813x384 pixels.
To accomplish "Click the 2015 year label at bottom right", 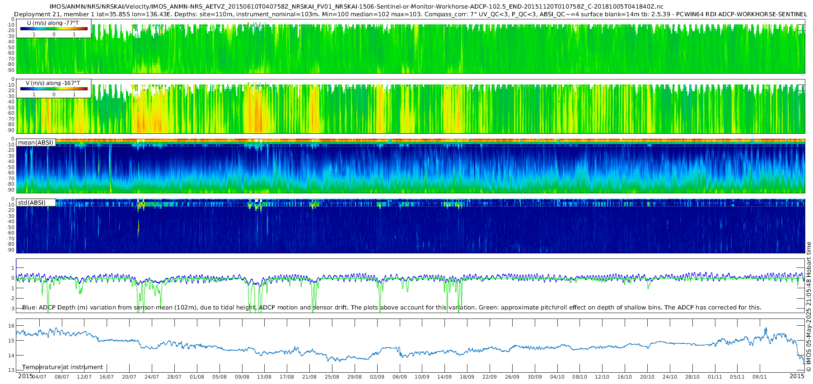I will pos(797,376).
